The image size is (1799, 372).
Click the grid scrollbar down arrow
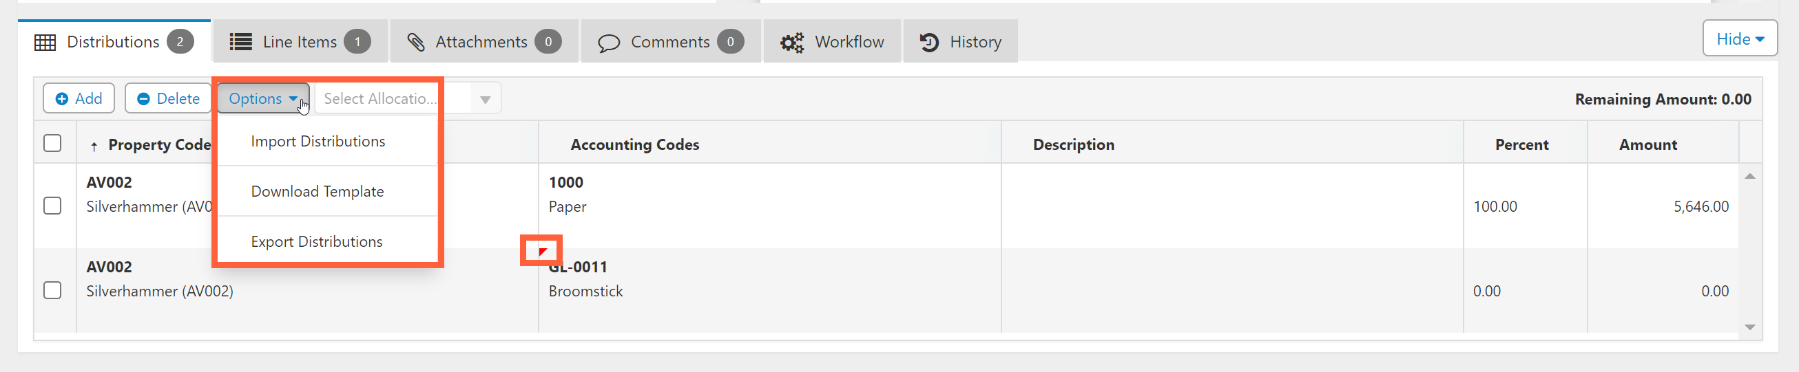point(1750,327)
